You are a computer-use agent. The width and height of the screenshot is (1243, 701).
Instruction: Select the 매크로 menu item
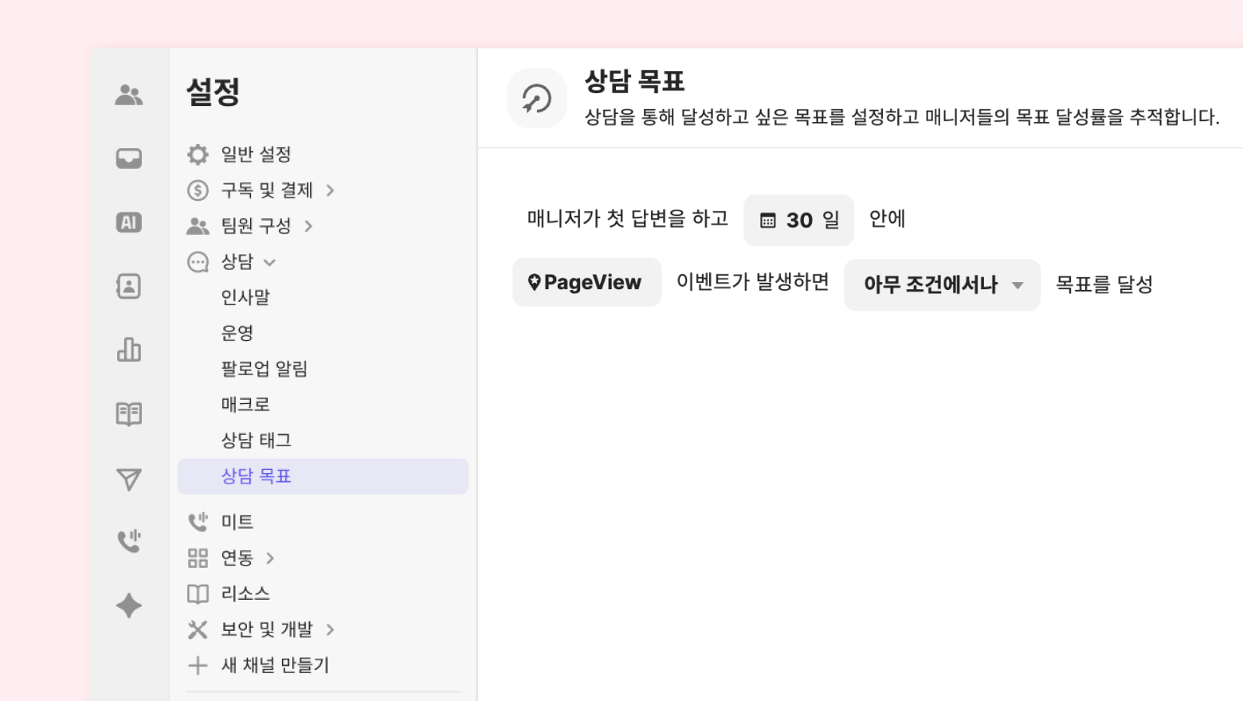pyautogui.click(x=245, y=405)
